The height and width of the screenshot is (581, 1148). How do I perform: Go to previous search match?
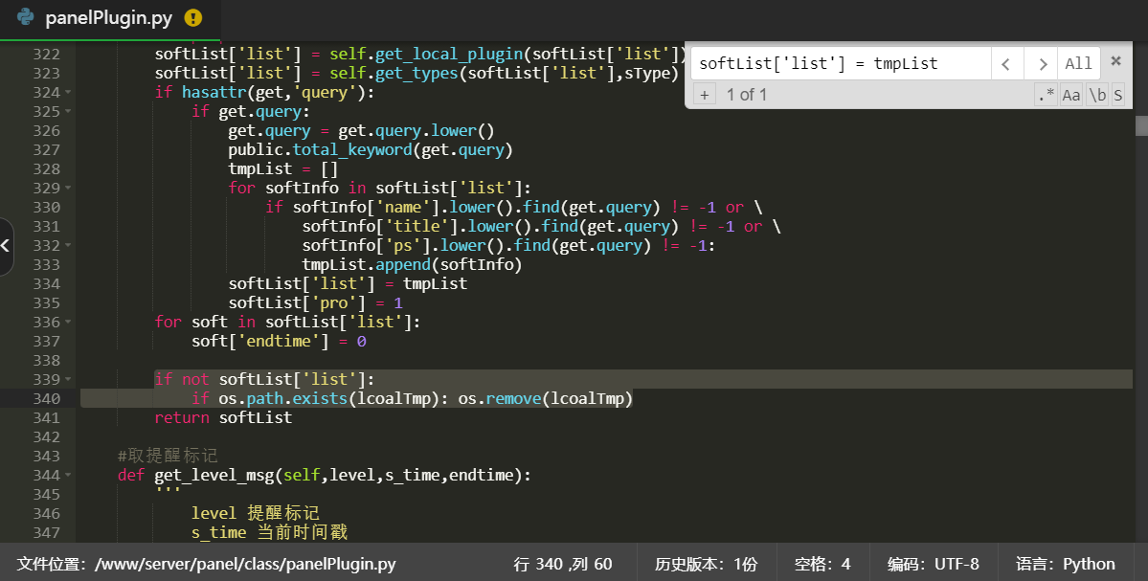1005,64
